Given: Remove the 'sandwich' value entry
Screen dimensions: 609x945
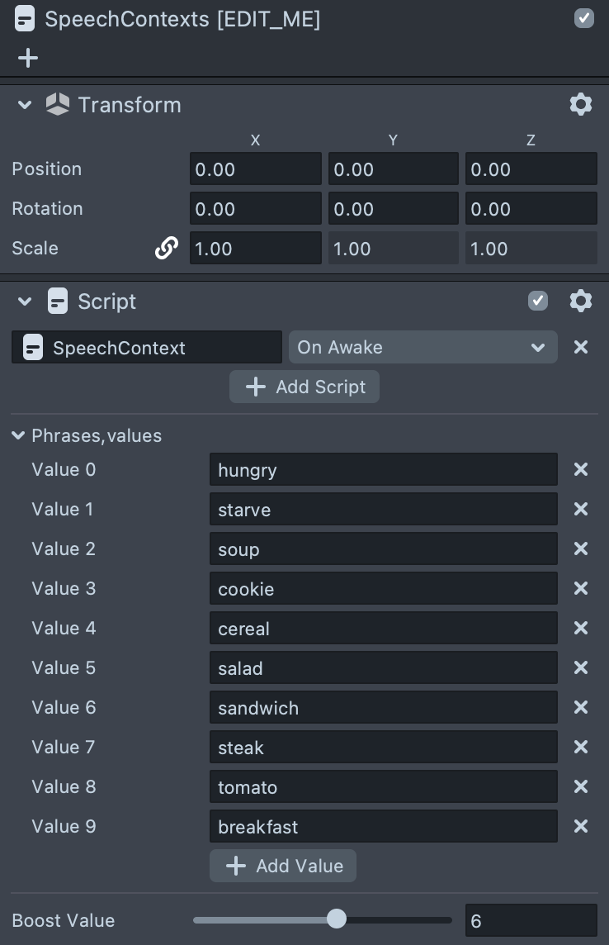Looking at the screenshot, I should pos(581,708).
